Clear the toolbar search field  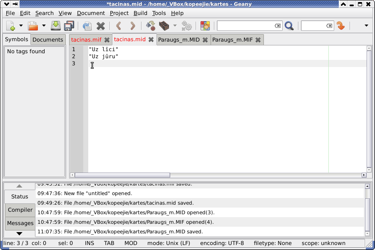(278, 26)
